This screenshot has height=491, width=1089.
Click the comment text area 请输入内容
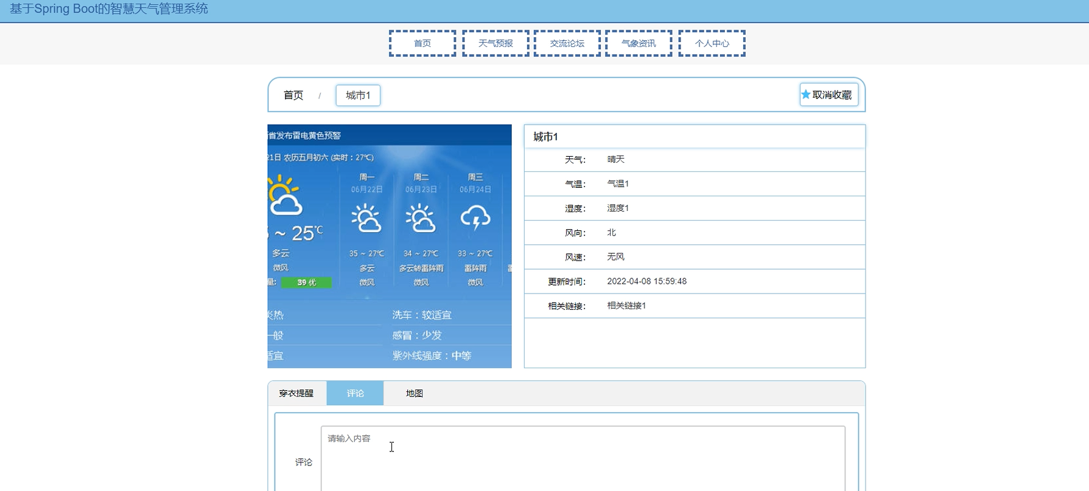pyautogui.click(x=583, y=459)
